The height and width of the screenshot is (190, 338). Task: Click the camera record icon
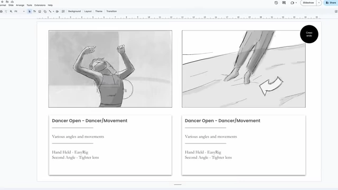[x=292, y=3]
